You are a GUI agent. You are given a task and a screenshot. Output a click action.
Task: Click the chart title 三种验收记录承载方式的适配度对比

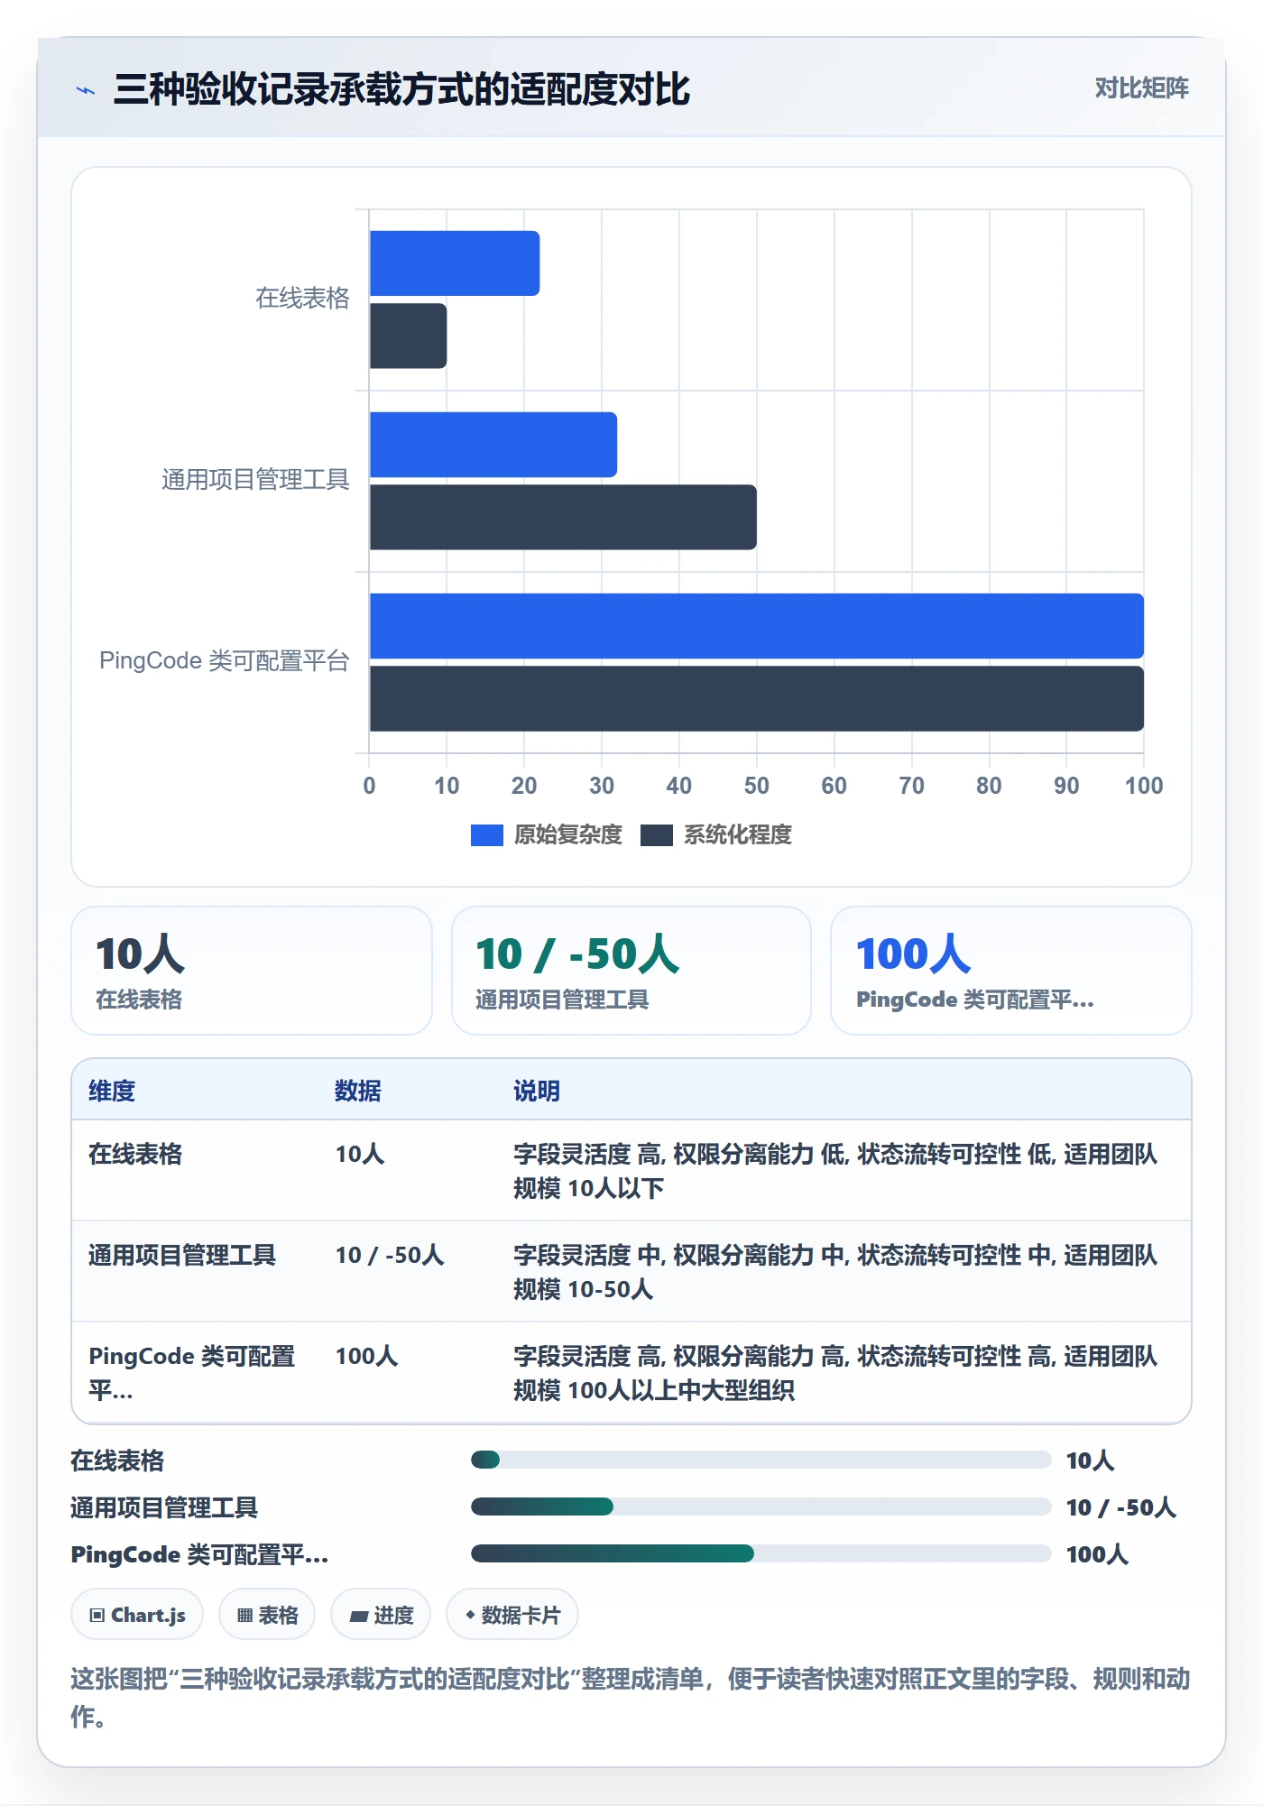[x=401, y=89]
